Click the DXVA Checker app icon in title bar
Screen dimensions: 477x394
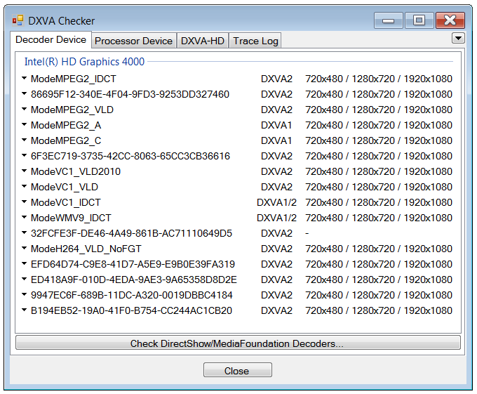click(x=18, y=20)
